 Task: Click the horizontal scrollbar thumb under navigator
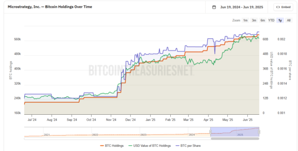point(235,139)
